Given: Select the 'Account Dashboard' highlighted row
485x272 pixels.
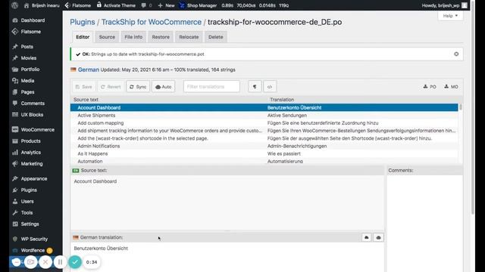Looking at the screenshot, I should coord(264,107).
